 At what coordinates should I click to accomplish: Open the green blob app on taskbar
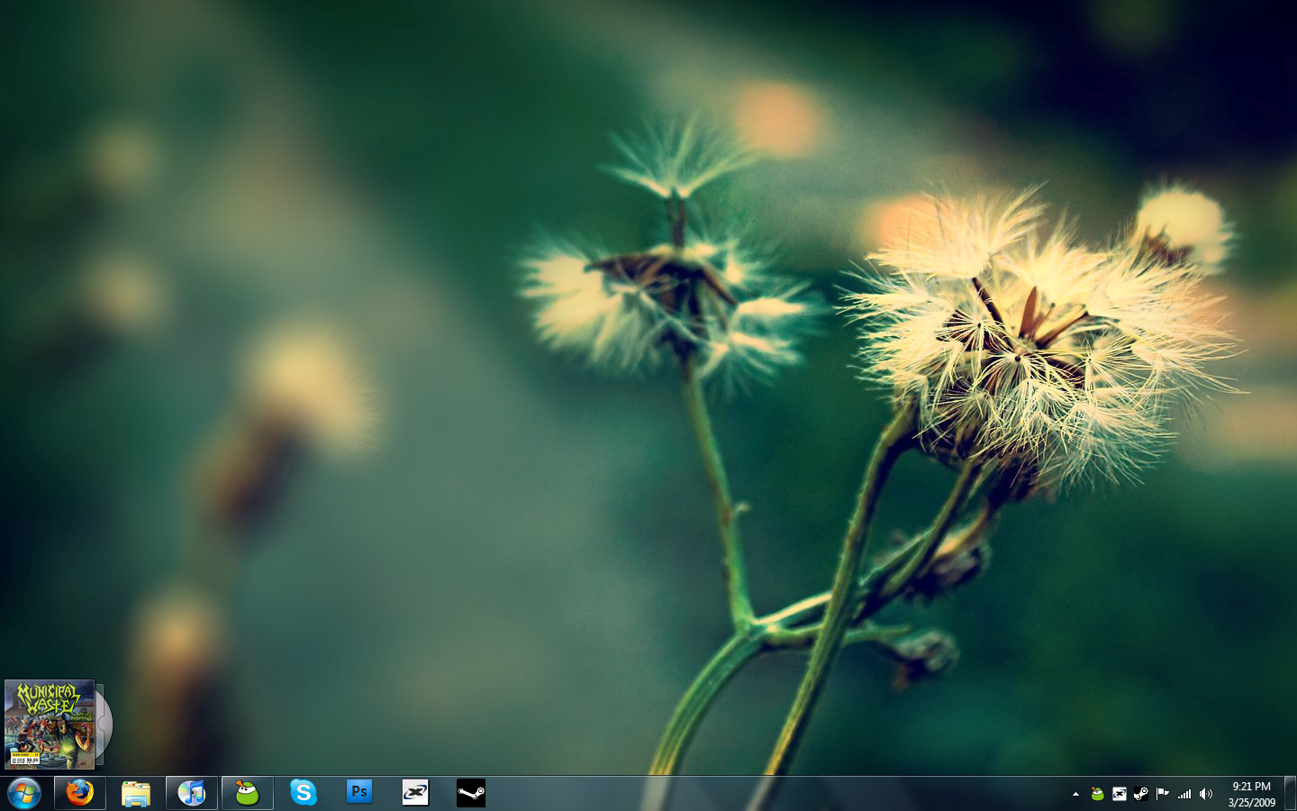pyautogui.click(x=248, y=793)
